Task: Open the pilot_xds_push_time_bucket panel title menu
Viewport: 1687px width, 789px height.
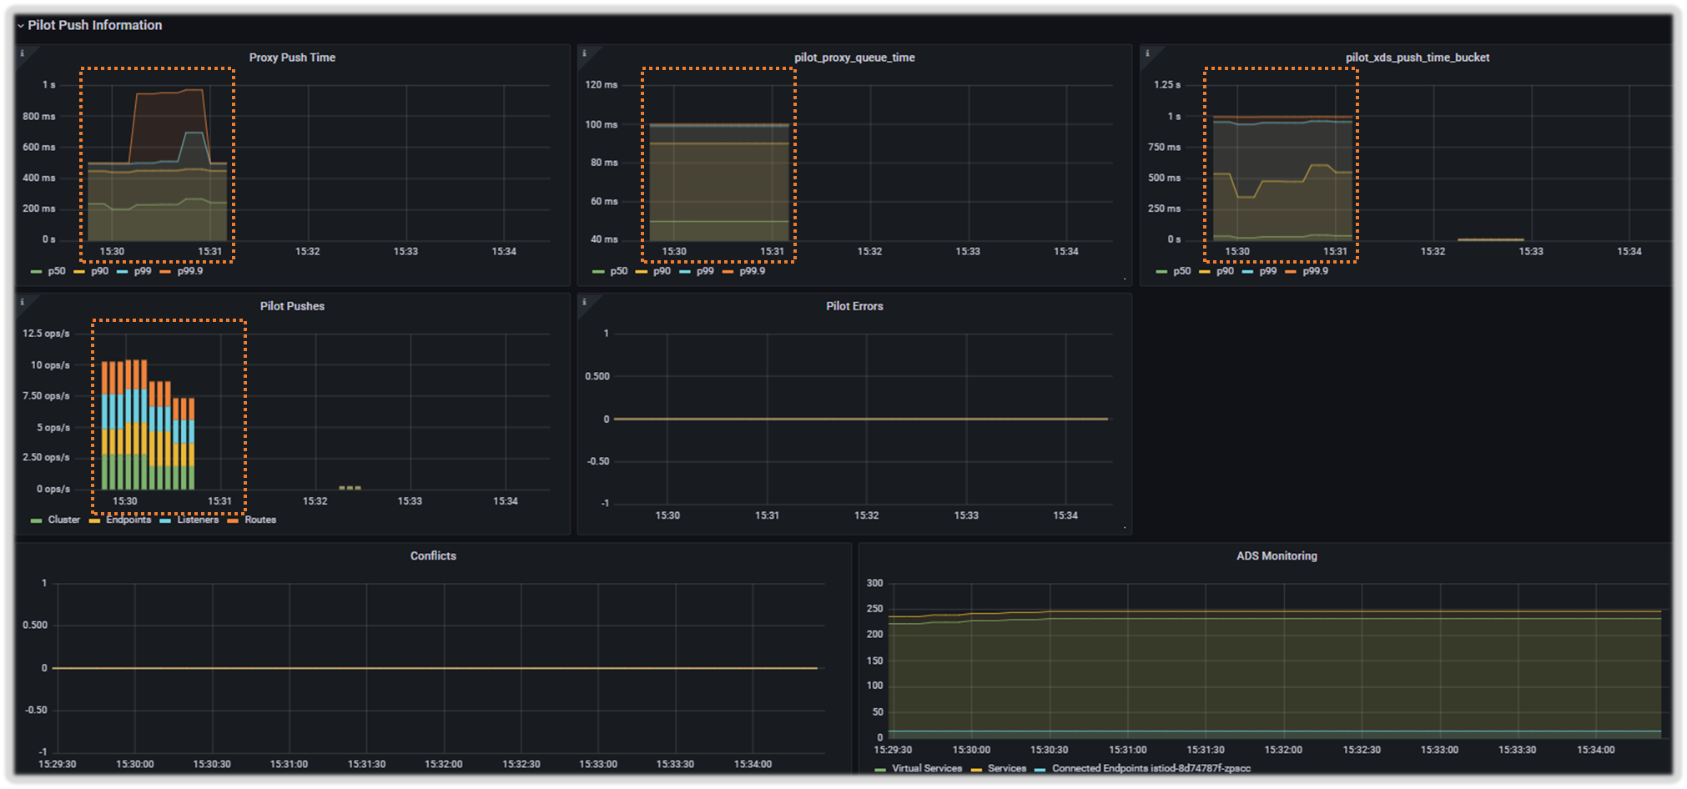Action: [x=1417, y=58]
